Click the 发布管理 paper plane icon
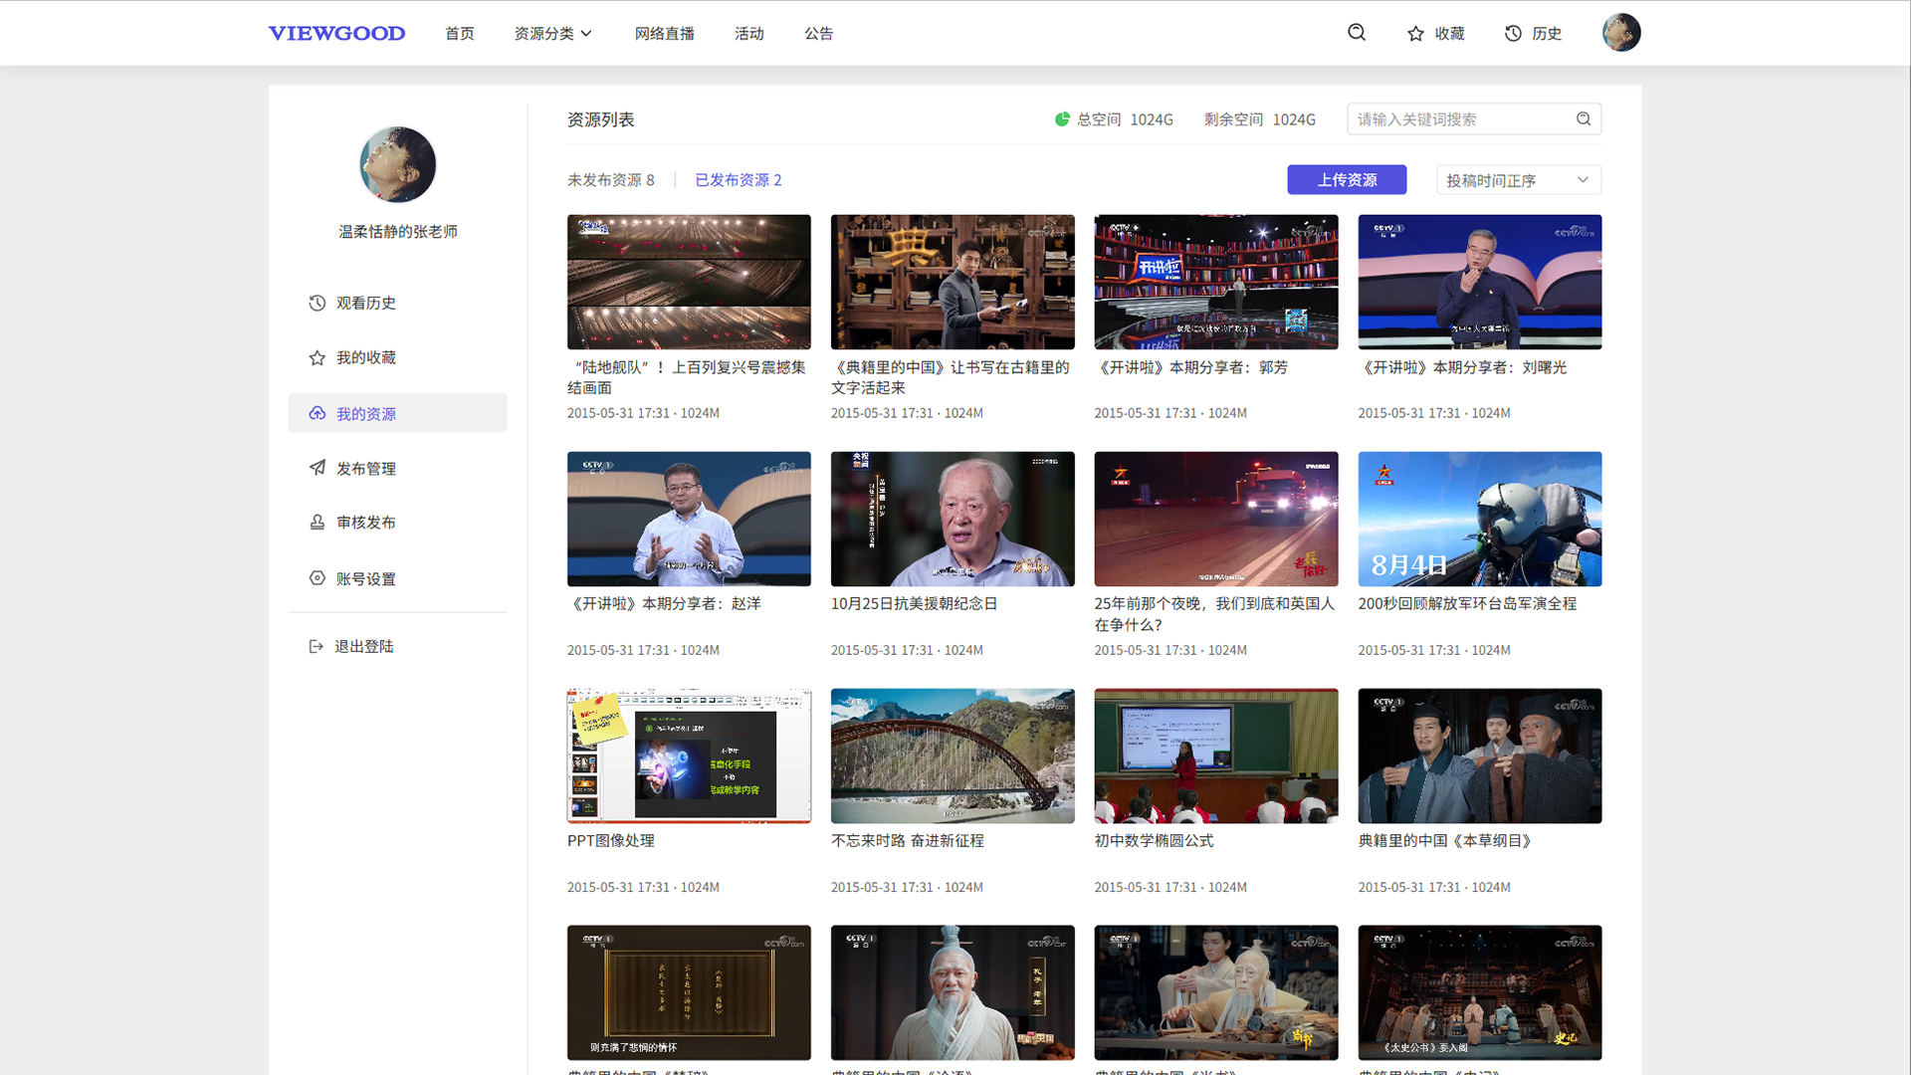The height and width of the screenshot is (1075, 1911). (x=317, y=468)
